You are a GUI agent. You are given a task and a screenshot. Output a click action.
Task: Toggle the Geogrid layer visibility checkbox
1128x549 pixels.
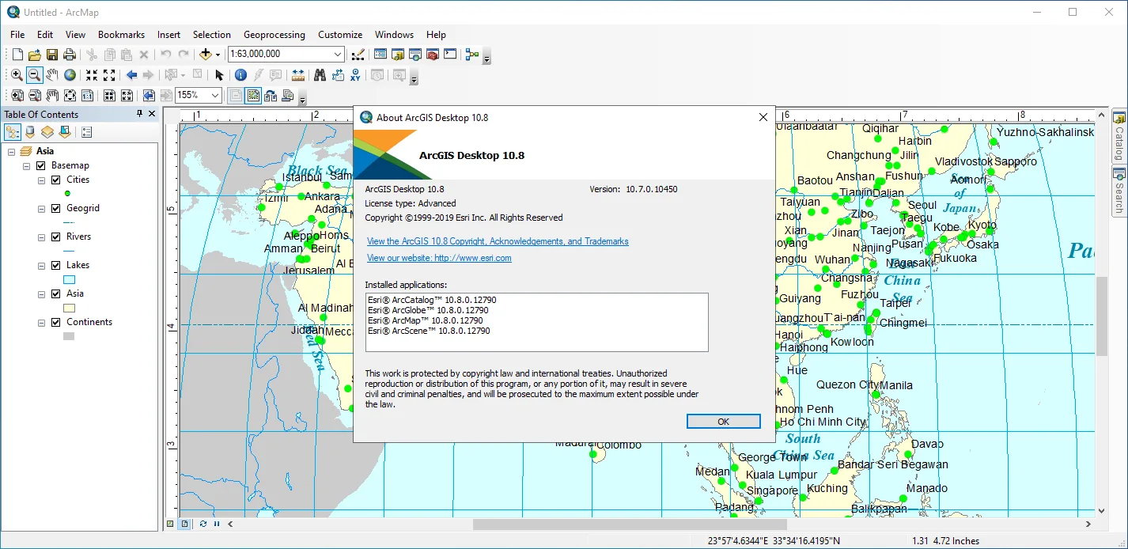55,209
